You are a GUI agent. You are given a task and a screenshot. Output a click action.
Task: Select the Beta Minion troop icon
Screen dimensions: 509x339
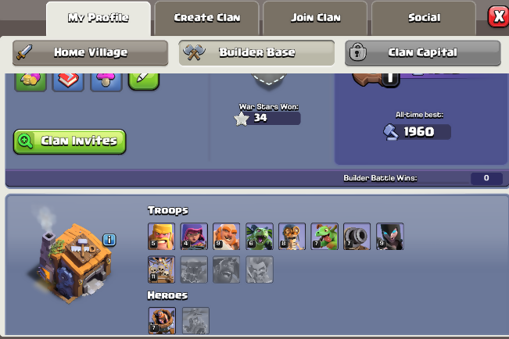[x=259, y=236]
